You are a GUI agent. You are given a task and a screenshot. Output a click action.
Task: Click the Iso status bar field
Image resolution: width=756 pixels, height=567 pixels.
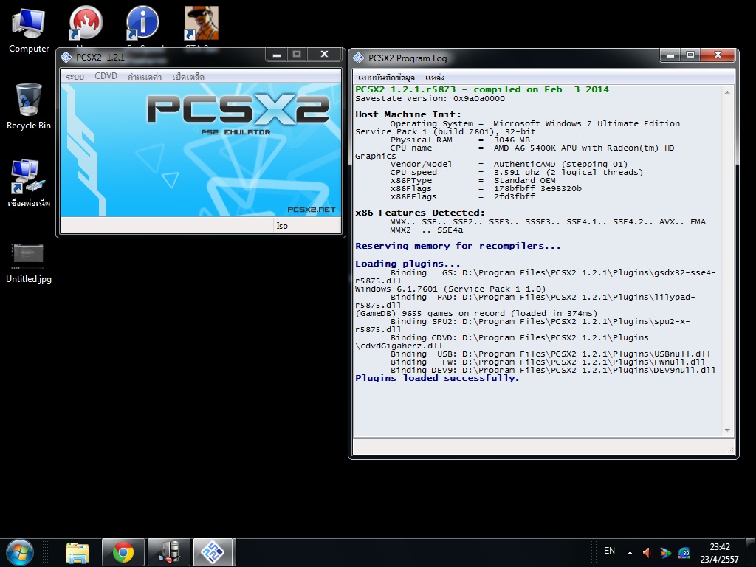pos(307,226)
